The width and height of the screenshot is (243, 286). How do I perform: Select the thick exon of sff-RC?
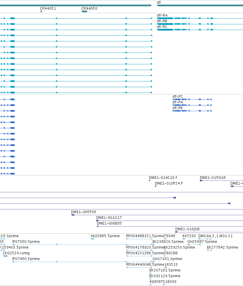165,30
